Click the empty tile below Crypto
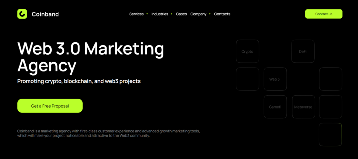This screenshot has height=159, width=358. pyautogui.click(x=248, y=79)
